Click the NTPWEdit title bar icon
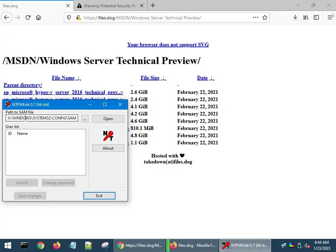Viewport: 336px width, 252px height. pos(8,104)
